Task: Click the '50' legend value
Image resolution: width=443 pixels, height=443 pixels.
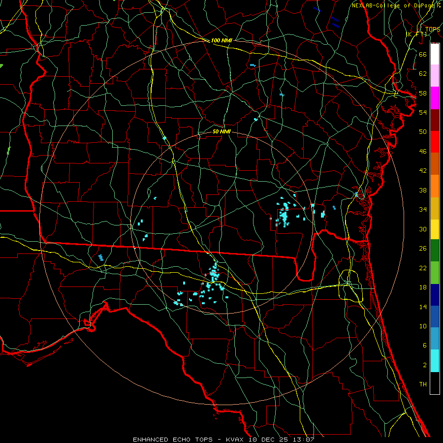Action: pos(423,132)
